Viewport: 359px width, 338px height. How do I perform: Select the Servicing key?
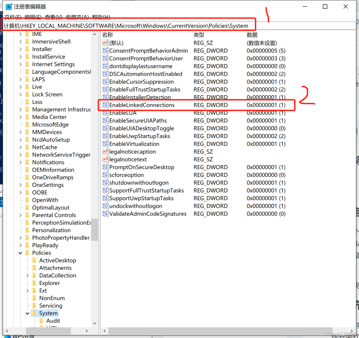51,306
